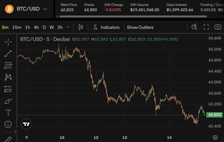Click the horizontal stats scrollbar thumb
This screenshot has width=224, height=142.
pyautogui.click(x=133, y=16)
